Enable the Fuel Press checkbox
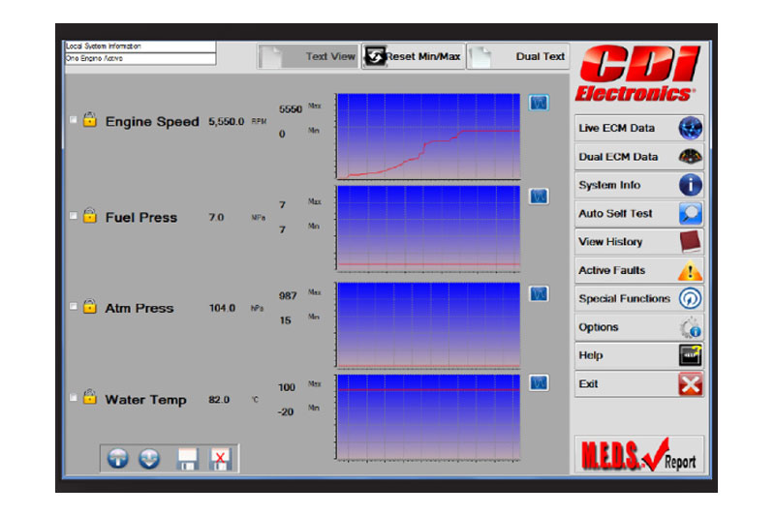 (x=74, y=217)
